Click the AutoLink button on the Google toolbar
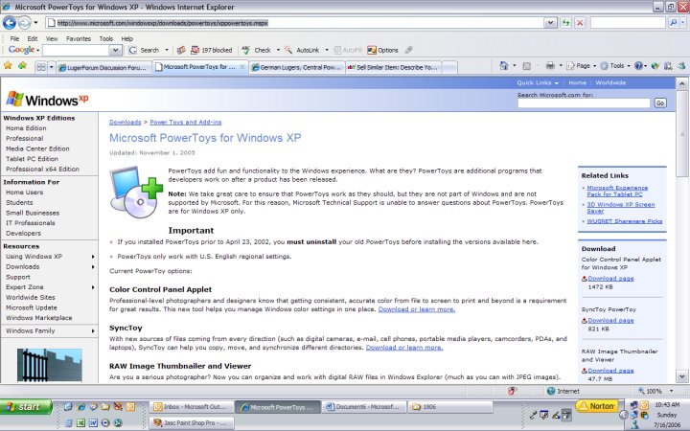This screenshot has width=690, height=431. click(x=302, y=50)
